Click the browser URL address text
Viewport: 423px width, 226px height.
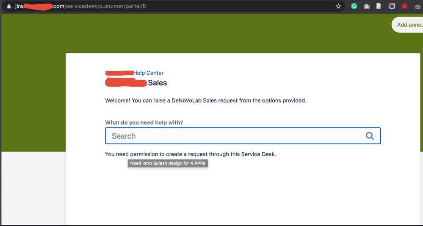click(80, 6)
